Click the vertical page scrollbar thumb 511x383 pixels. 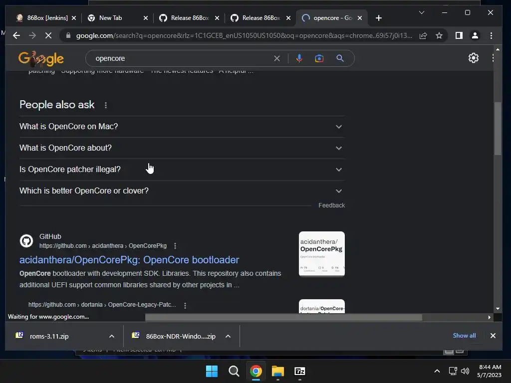(x=498, y=129)
